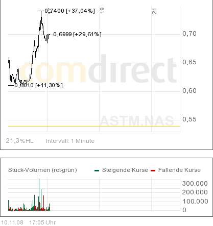Image resolution: width=213 pixels, height=226 pixels.
Task: Click the red Fallende Kurse legend swatch
Action: tap(153, 170)
